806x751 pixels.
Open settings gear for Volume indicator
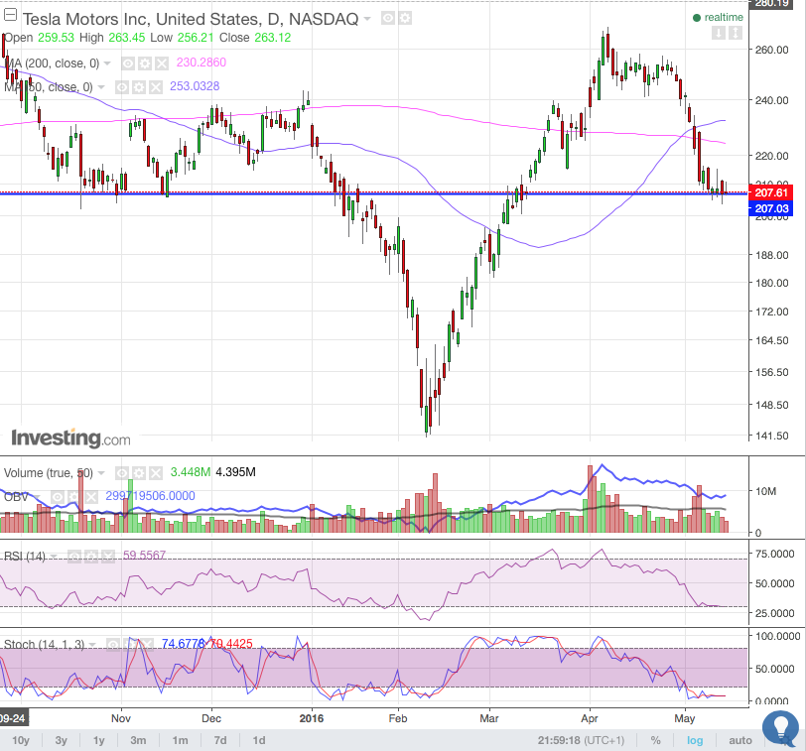[138, 472]
